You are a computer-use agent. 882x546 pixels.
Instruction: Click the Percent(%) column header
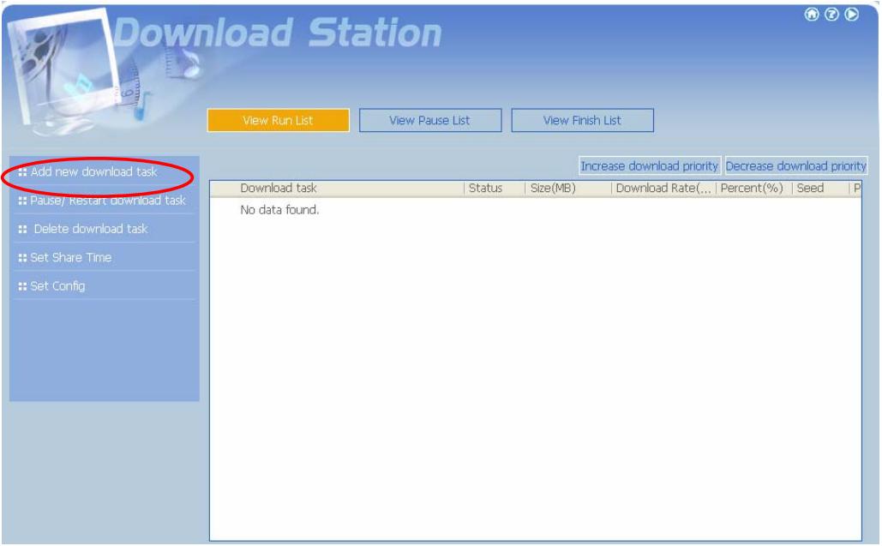click(753, 189)
